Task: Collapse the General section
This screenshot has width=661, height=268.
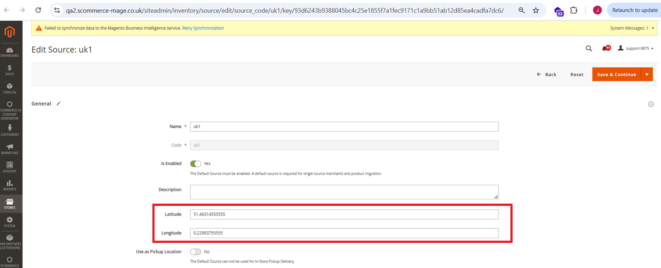Action: [651, 104]
